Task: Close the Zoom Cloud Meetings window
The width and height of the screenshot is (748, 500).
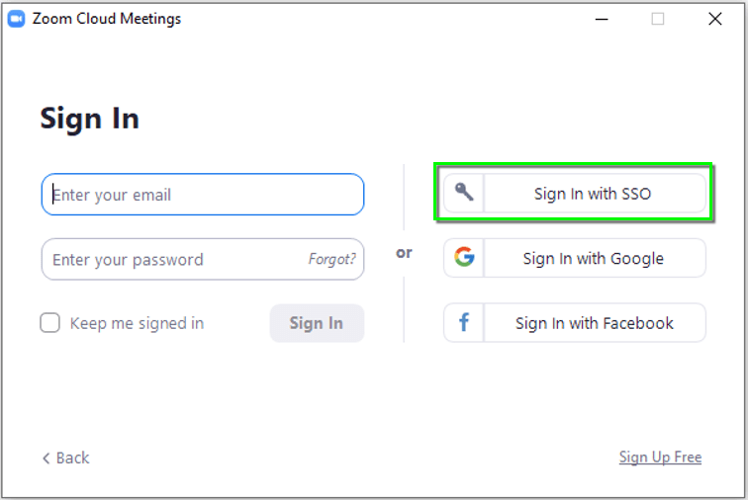Action: pyautogui.click(x=714, y=19)
